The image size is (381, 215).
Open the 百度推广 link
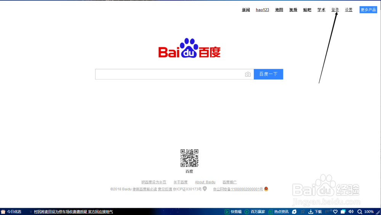[230, 182]
